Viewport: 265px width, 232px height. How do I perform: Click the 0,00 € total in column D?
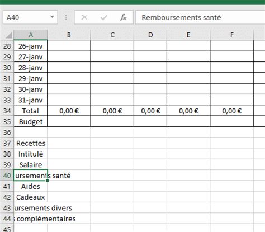pyautogui.click(x=150, y=111)
